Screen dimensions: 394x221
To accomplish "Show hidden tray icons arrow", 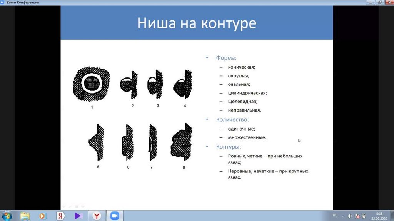I will click(343, 216).
